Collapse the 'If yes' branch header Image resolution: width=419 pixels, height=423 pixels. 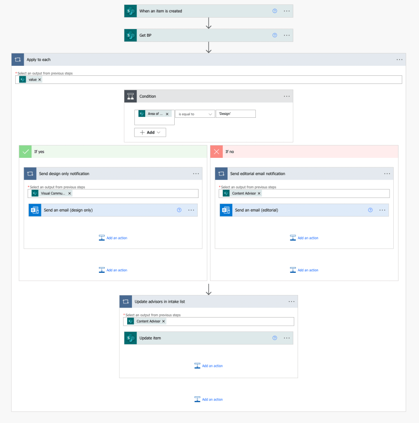(x=113, y=152)
